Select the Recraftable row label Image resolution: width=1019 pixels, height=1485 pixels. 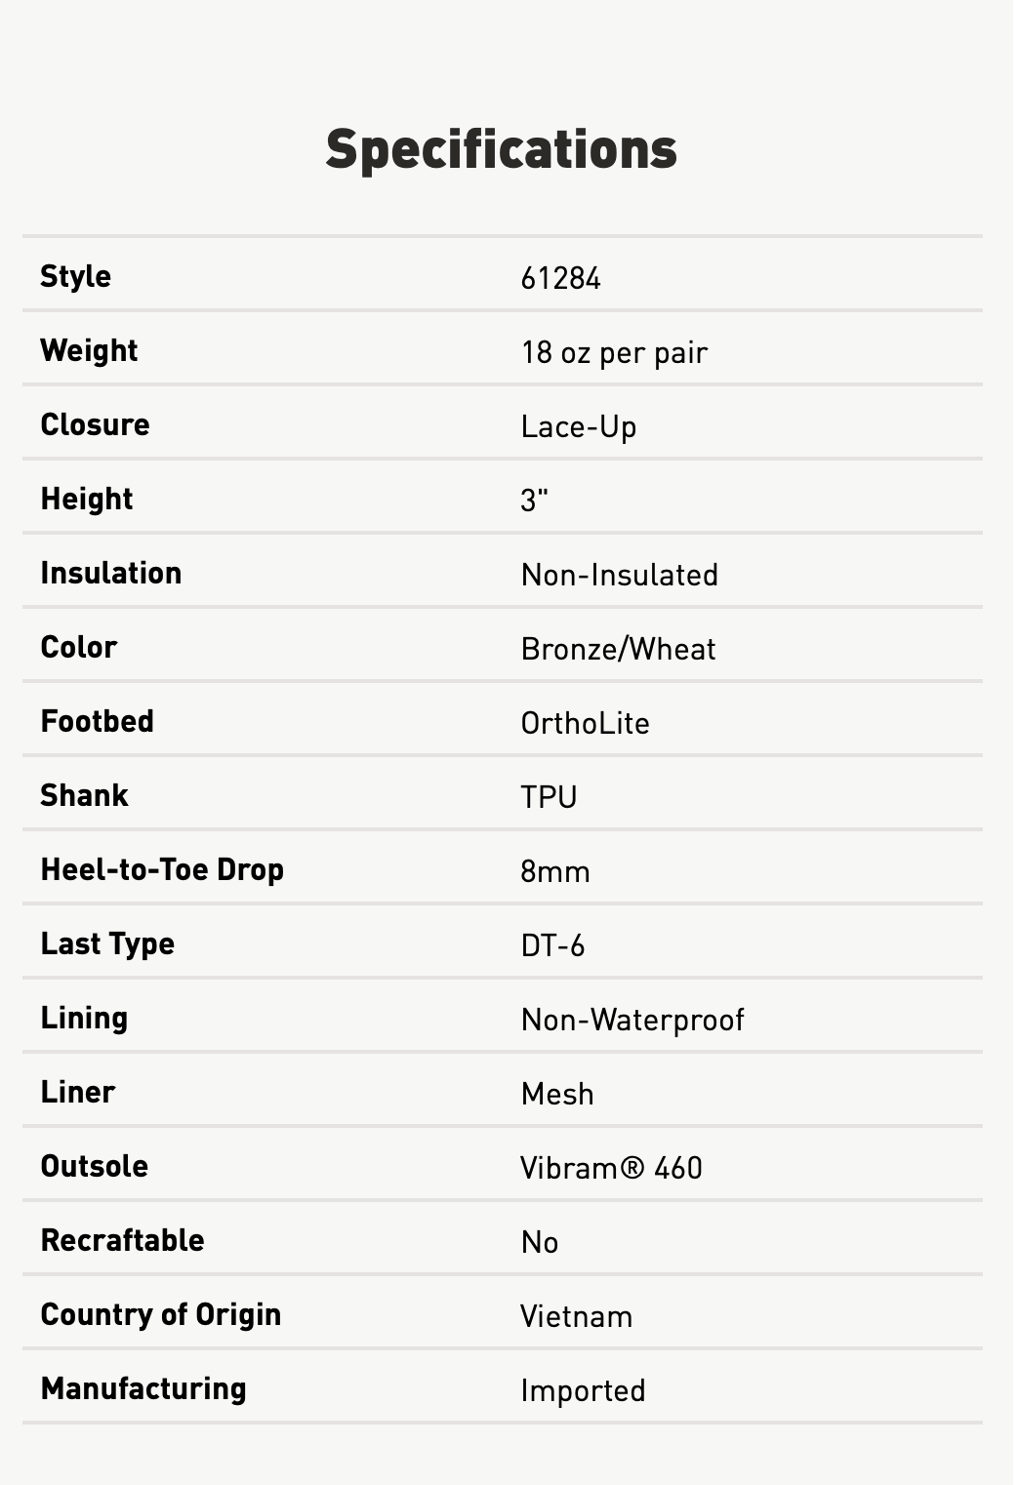coord(122,1241)
